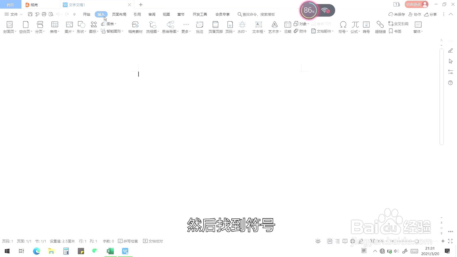This screenshot has width=457, height=257.
Task: Open the 图标 icons library
Action: click(94, 27)
